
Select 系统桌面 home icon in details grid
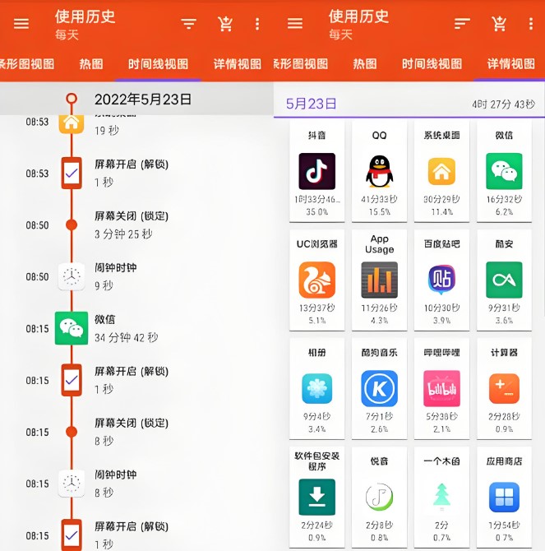441,172
